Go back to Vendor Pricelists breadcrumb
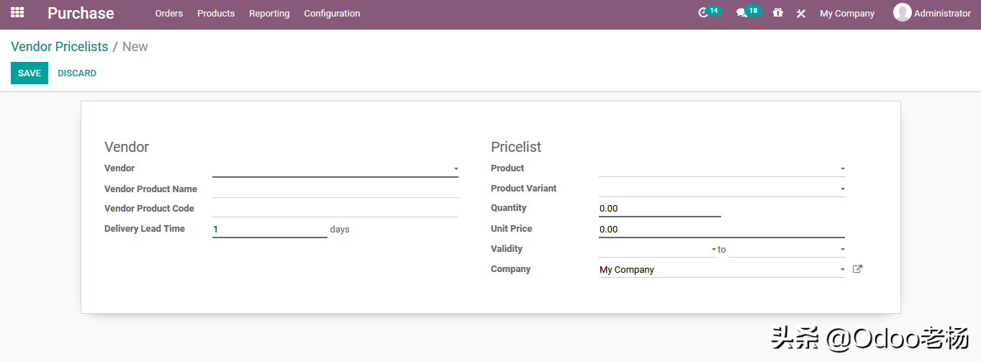Image resolution: width=981 pixels, height=362 pixels. pos(60,47)
